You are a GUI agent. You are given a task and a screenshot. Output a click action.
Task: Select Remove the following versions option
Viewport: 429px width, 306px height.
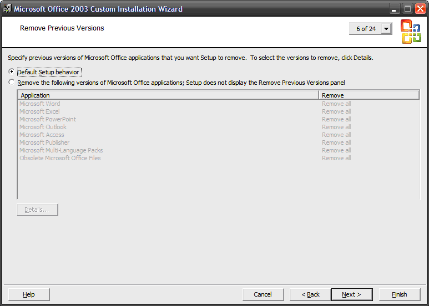pos(12,83)
